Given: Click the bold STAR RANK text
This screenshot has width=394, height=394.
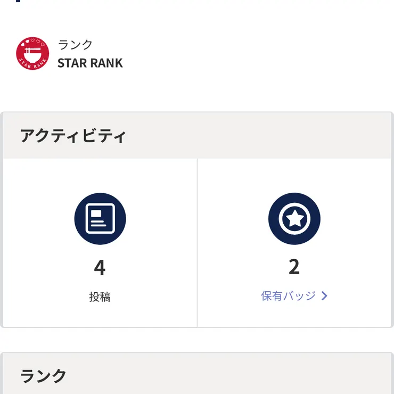Looking at the screenshot, I should tap(90, 63).
